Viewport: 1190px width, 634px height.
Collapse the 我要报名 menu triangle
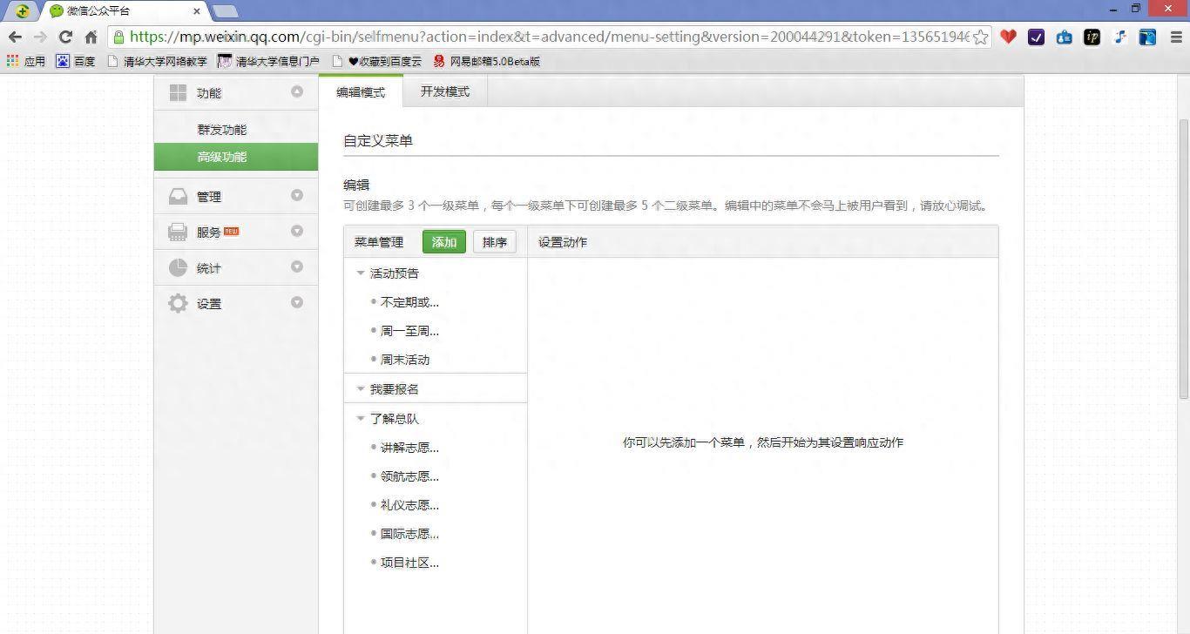coord(361,389)
